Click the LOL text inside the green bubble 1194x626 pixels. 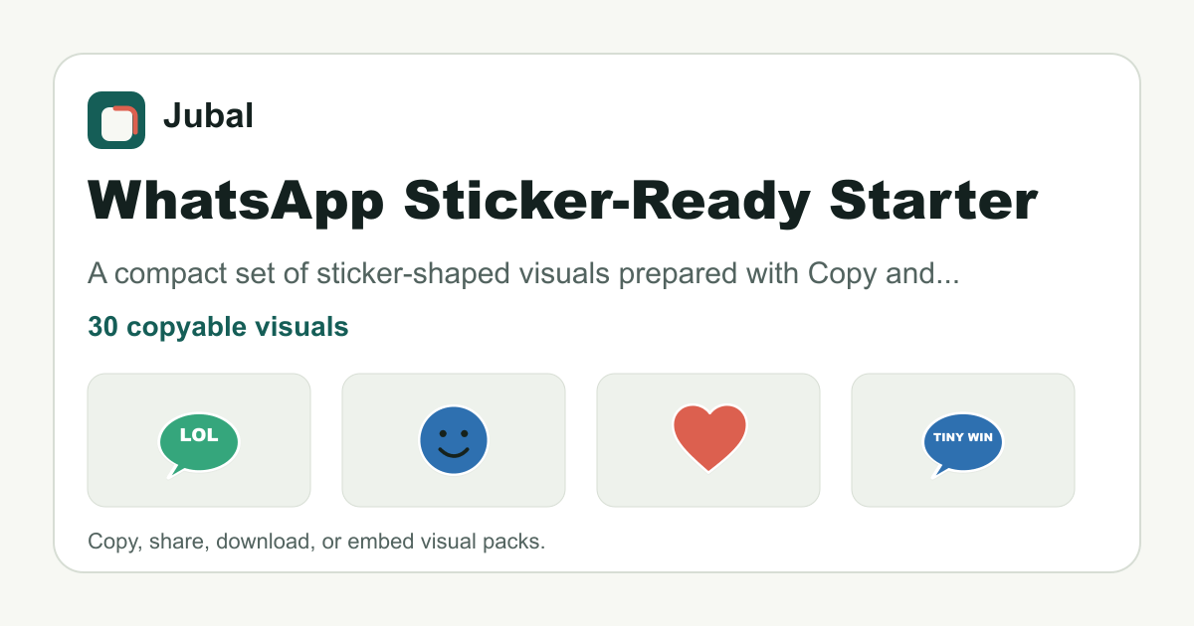pyautogui.click(x=199, y=434)
